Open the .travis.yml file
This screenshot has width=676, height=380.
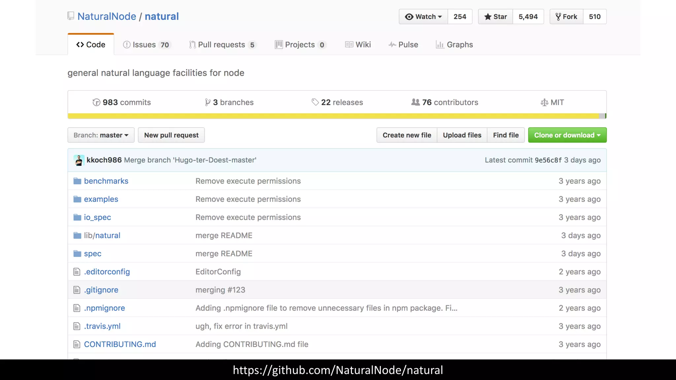[102, 326]
